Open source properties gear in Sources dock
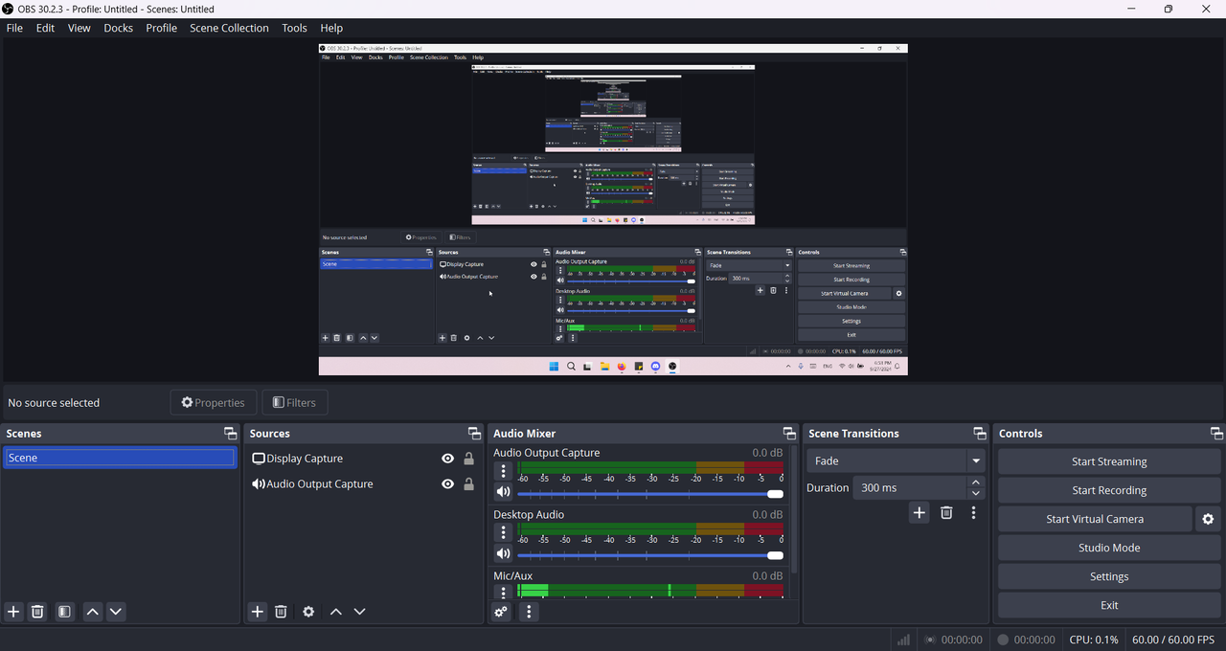 308,612
